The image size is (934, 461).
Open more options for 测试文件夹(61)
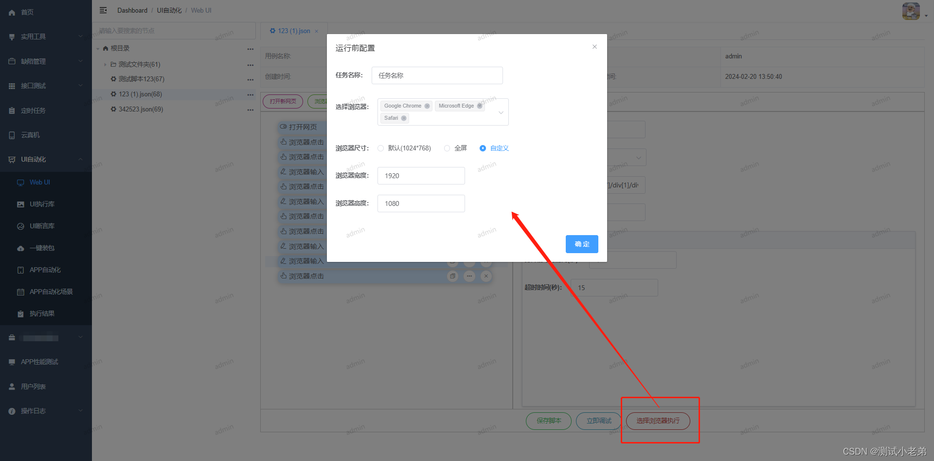pyautogui.click(x=250, y=65)
